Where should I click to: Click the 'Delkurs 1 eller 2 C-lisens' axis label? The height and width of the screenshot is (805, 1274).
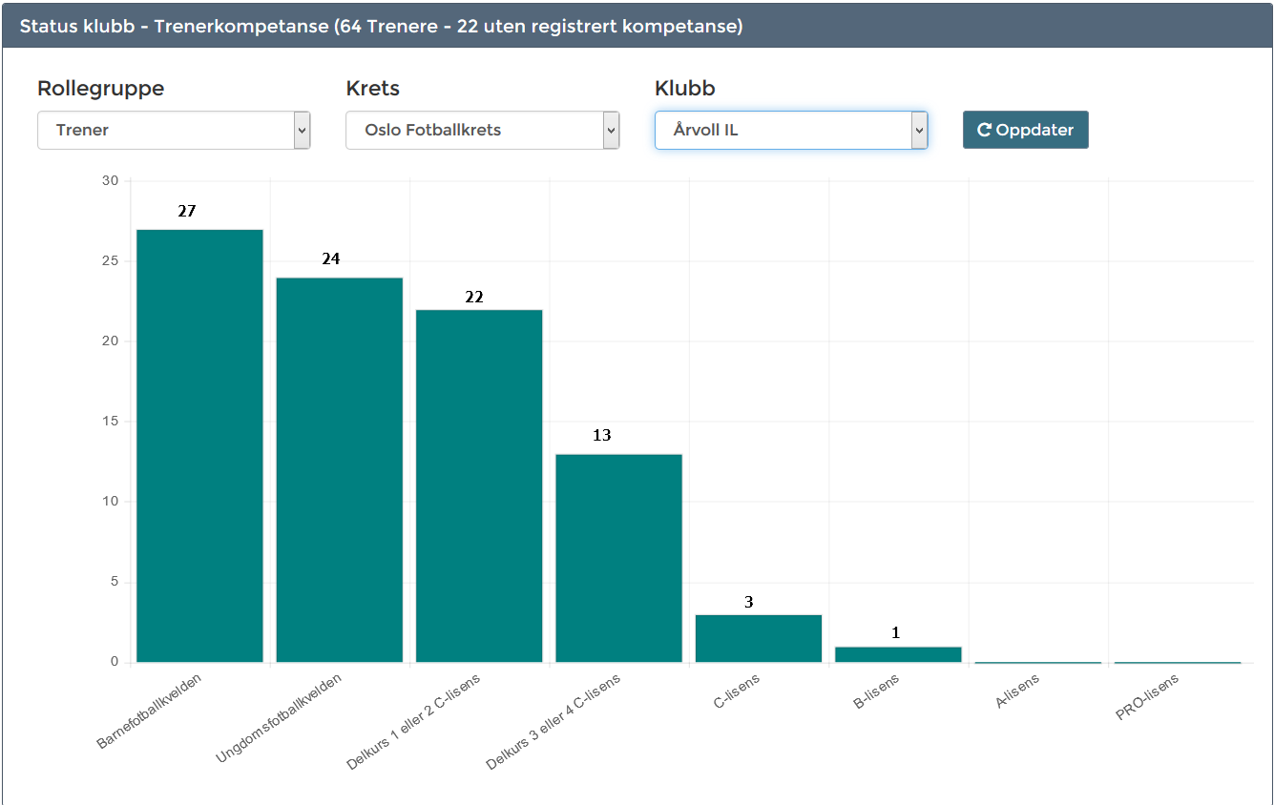(x=413, y=722)
